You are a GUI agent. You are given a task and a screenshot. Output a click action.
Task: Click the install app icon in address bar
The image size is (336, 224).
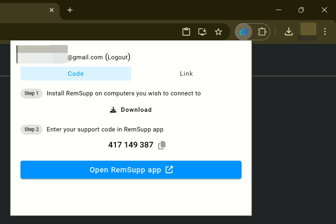[x=202, y=32]
